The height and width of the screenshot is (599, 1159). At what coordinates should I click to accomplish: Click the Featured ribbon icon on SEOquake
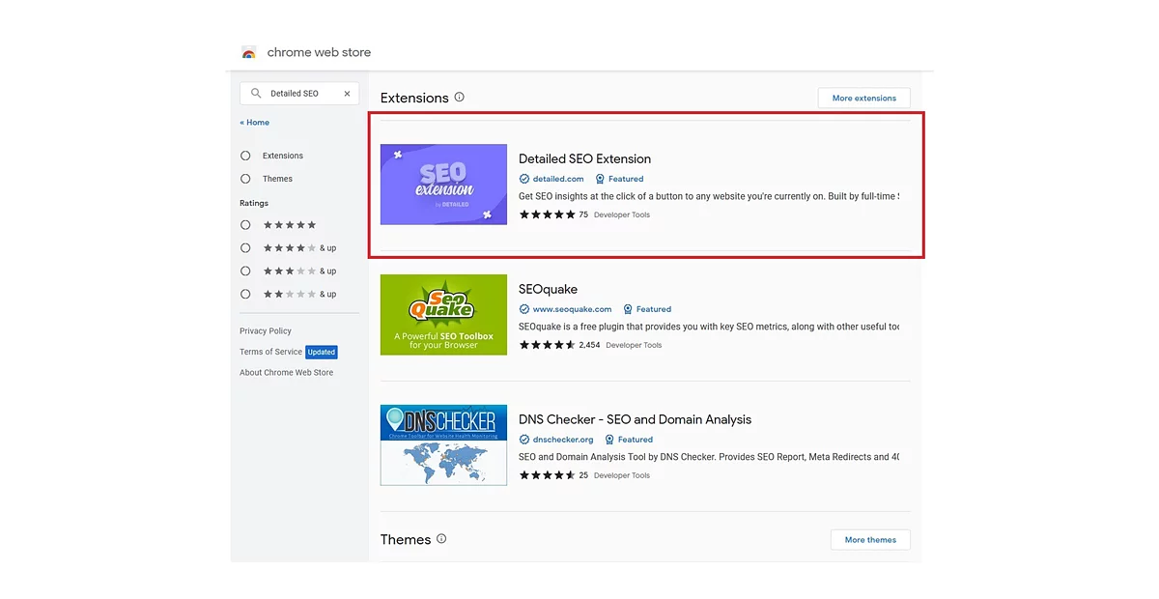point(628,309)
